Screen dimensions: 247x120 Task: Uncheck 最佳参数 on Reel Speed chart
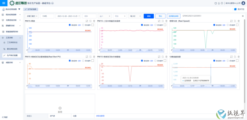pos(214,25)
